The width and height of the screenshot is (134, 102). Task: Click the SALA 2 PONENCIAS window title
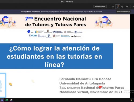coord(67,2)
